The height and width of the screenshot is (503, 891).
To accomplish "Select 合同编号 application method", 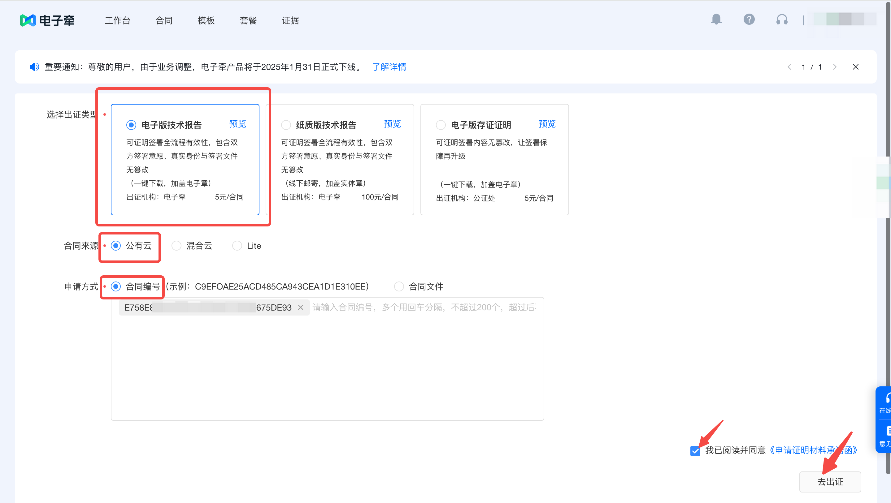I will click(116, 286).
